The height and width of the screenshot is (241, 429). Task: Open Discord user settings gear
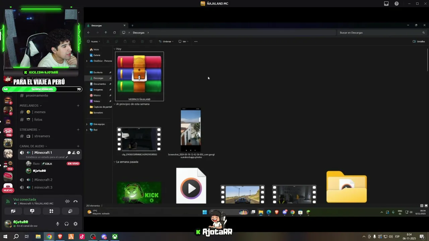coord(75,224)
